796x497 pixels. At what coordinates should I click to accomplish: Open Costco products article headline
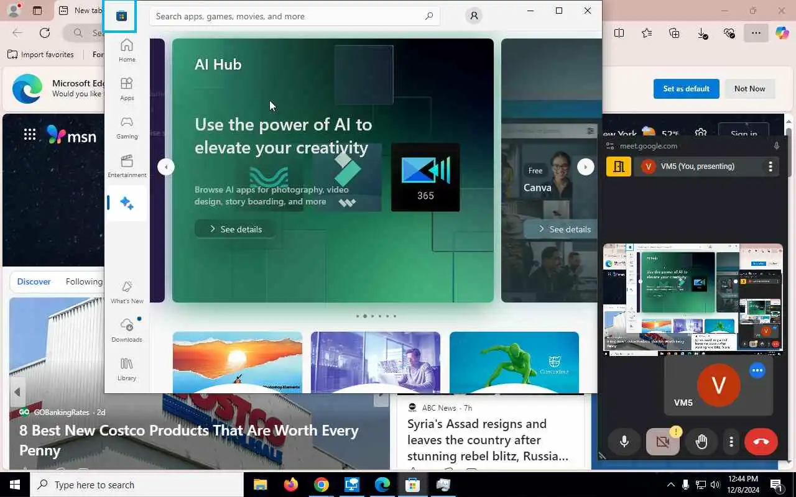point(189,440)
